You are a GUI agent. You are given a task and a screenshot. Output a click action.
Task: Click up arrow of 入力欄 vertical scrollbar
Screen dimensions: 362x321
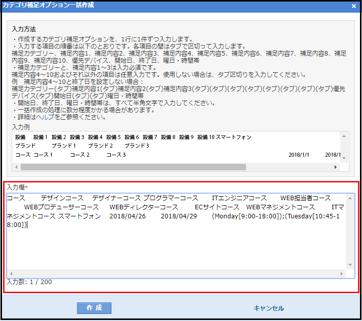coord(350,198)
